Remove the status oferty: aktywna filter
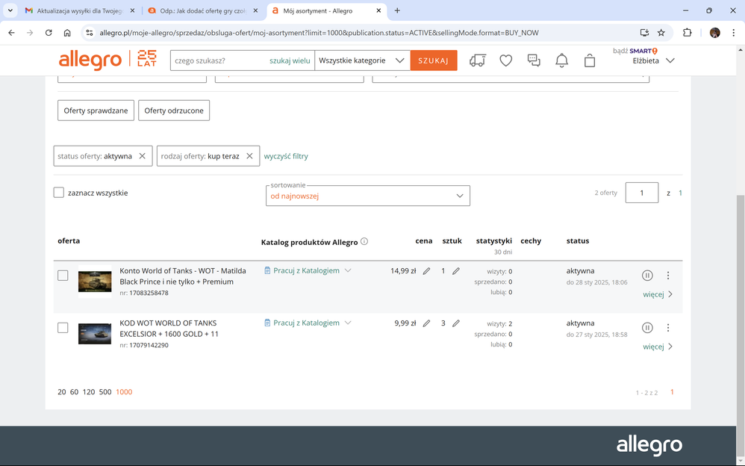Viewport: 745px width, 466px height. [x=142, y=156]
